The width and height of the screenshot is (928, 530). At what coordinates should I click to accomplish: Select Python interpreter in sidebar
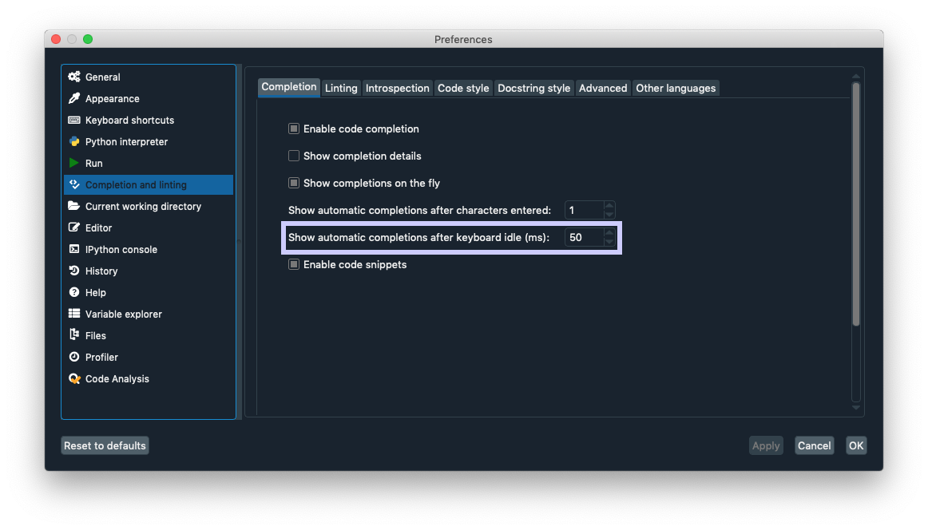[x=149, y=141]
